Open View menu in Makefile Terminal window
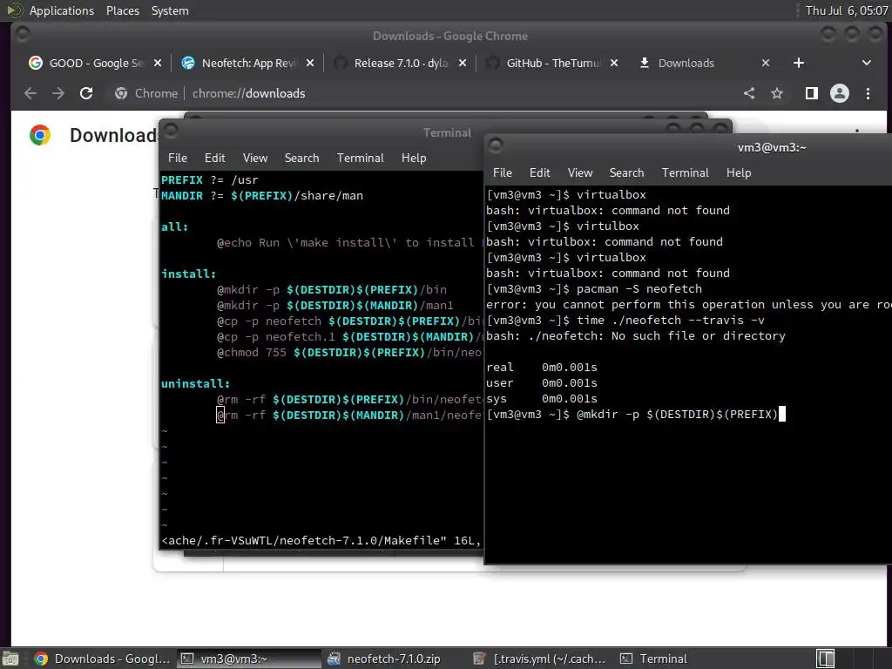 255,158
